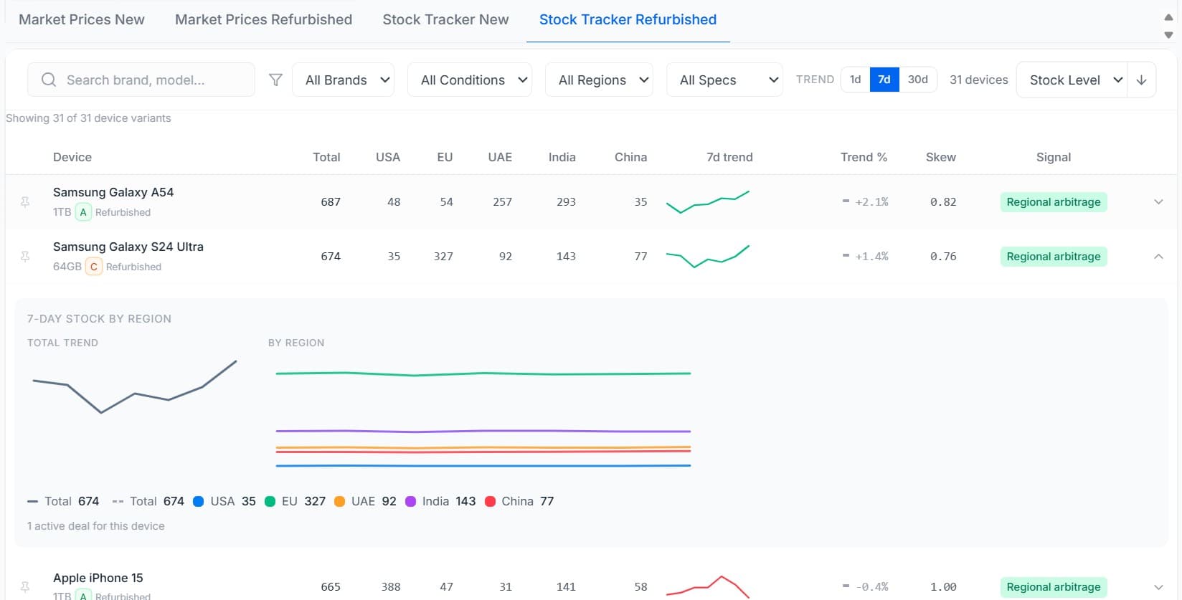
Task: Switch to Market Prices Refurbished tab
Action: point(263,19)
